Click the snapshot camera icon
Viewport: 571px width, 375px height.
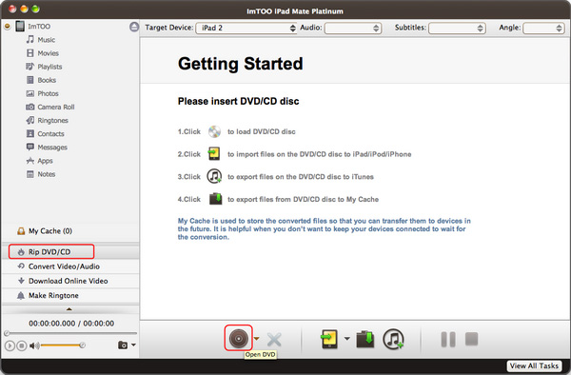point(123,345)
